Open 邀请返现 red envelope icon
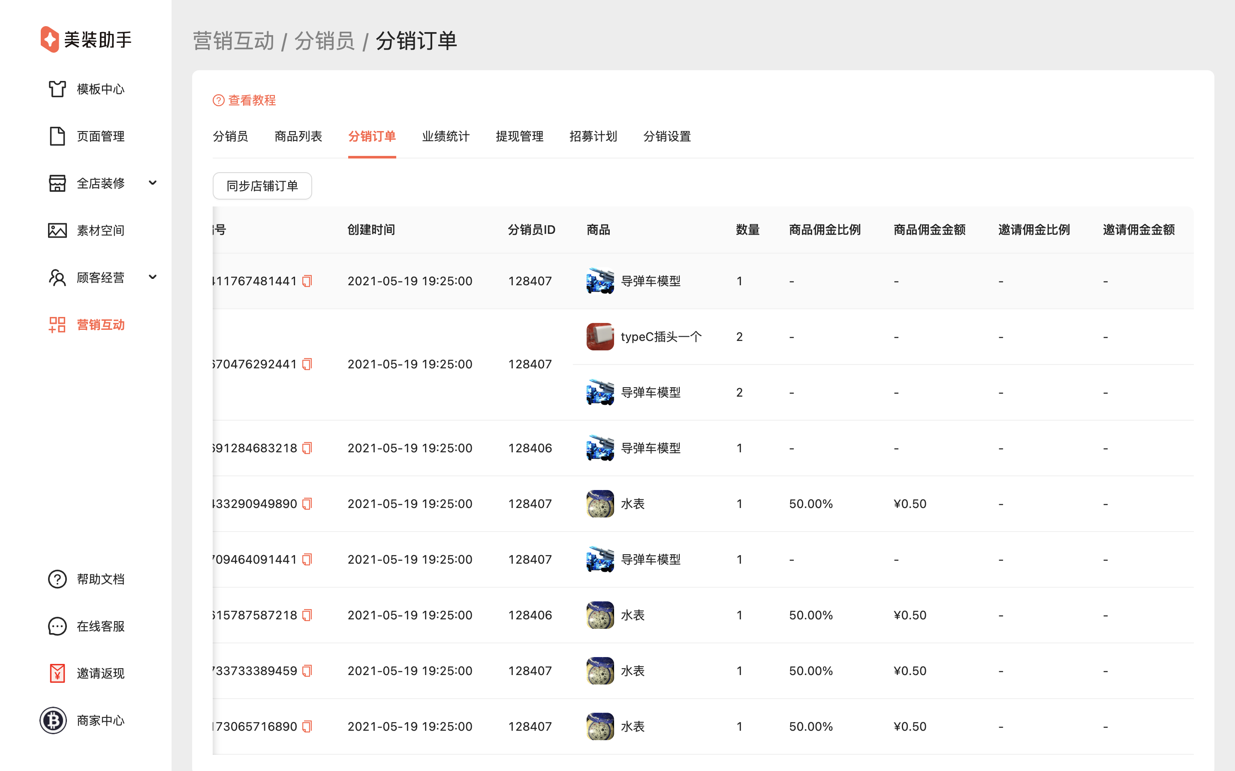Viewport: 1235px width, 771px height. [57, 673]
